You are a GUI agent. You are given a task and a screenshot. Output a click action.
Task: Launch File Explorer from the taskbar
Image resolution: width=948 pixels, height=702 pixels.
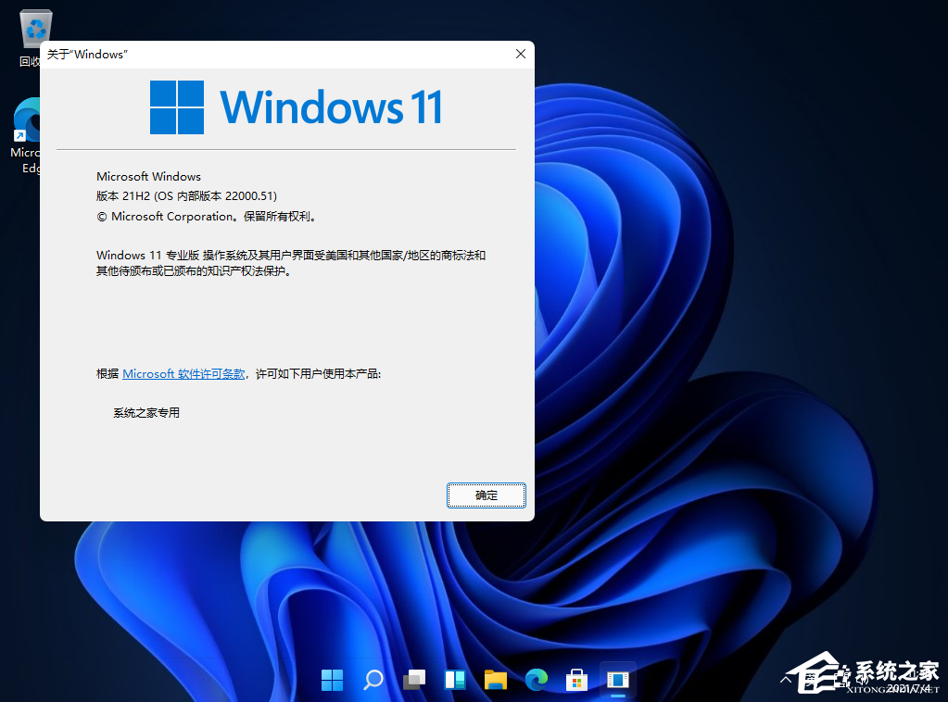[x=495, y=679]
